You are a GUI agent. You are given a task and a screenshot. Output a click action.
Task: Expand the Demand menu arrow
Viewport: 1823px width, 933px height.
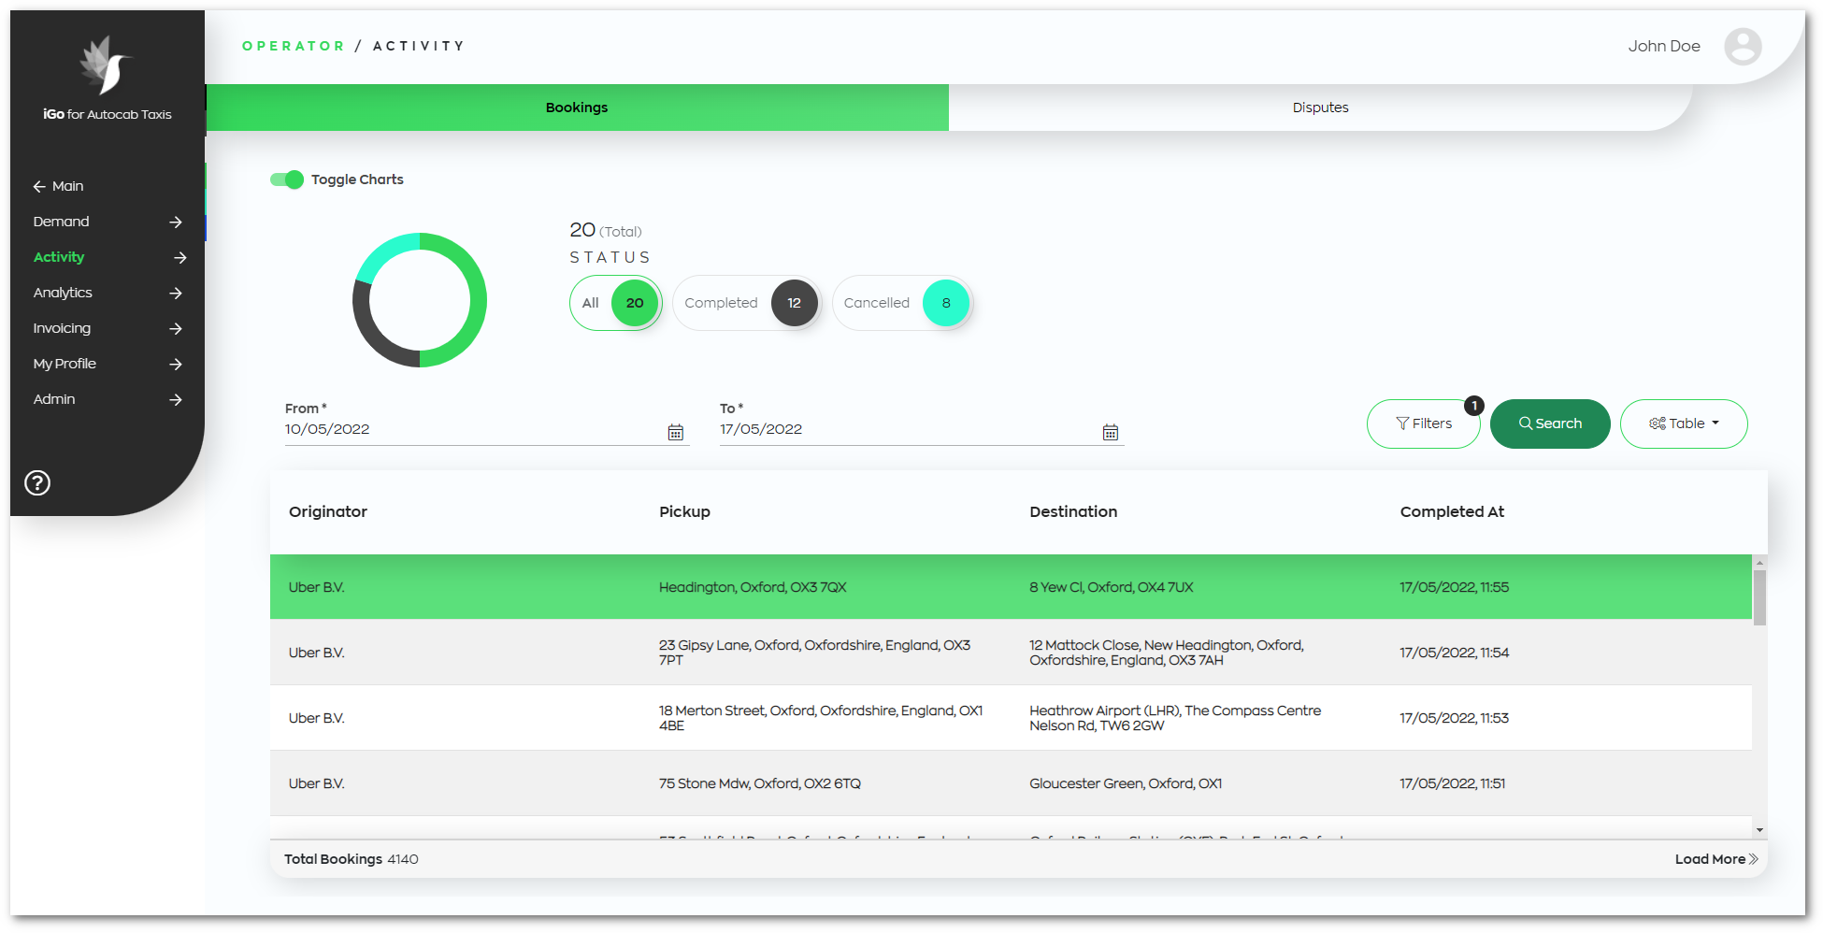pyautogui.click(x=176, y=222)
